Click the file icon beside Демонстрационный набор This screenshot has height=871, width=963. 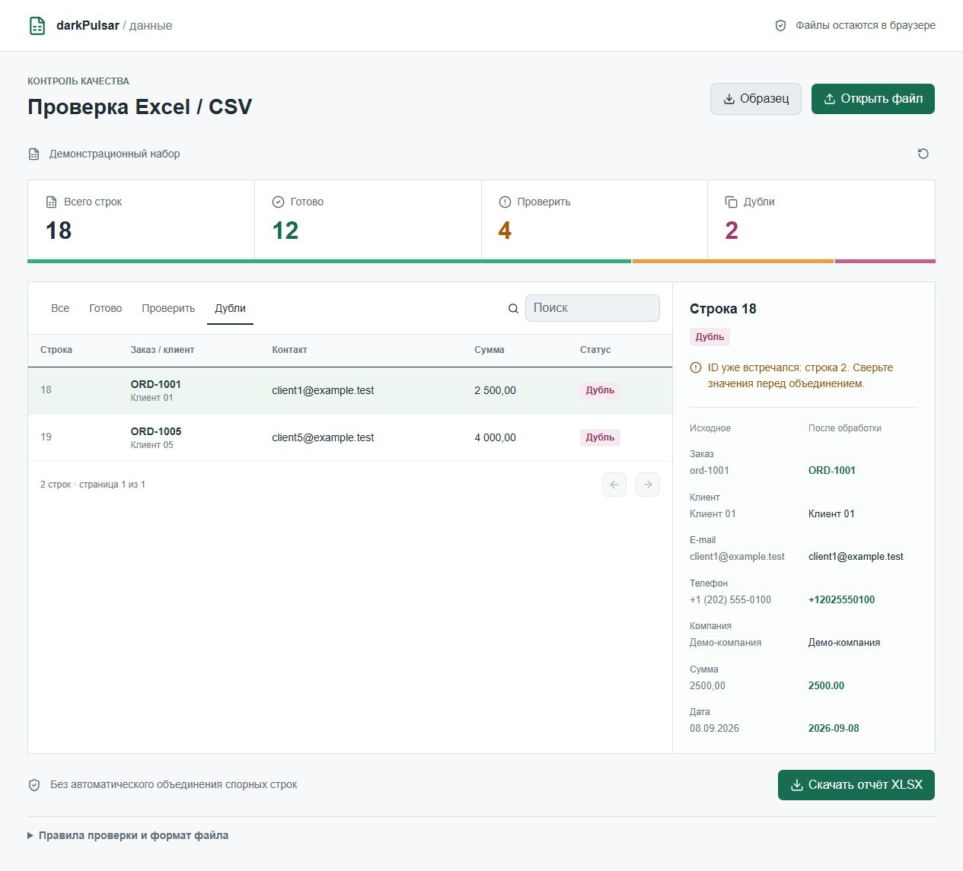click(x=33, y=154)
